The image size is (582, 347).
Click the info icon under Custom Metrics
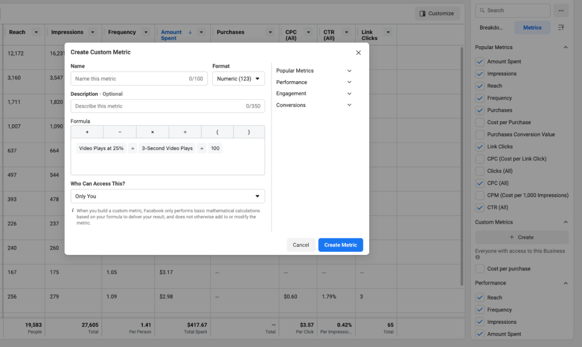pyautogui.click(x=477, y=257)
